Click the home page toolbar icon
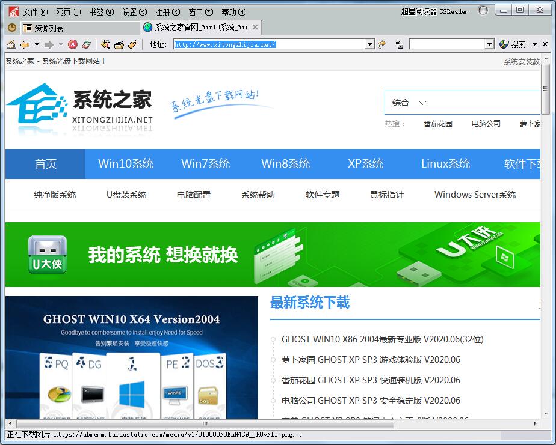Screen dimensions: 556x445 click(11, 44)
